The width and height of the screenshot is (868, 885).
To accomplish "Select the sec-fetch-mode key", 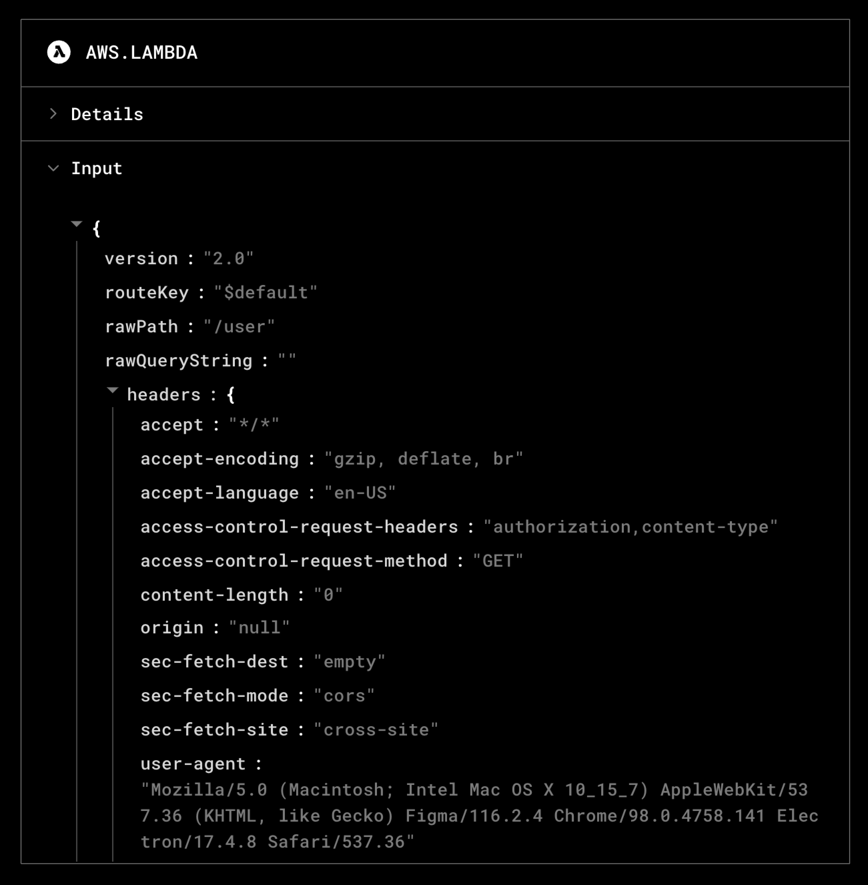I will coord(214,696).
